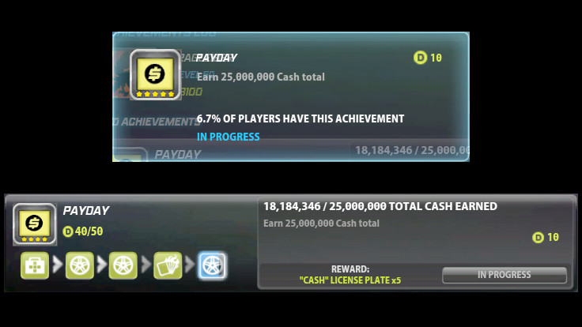
Task: Click the PAYDAY title in the bottom panel
Action: [x=86, y=211]
